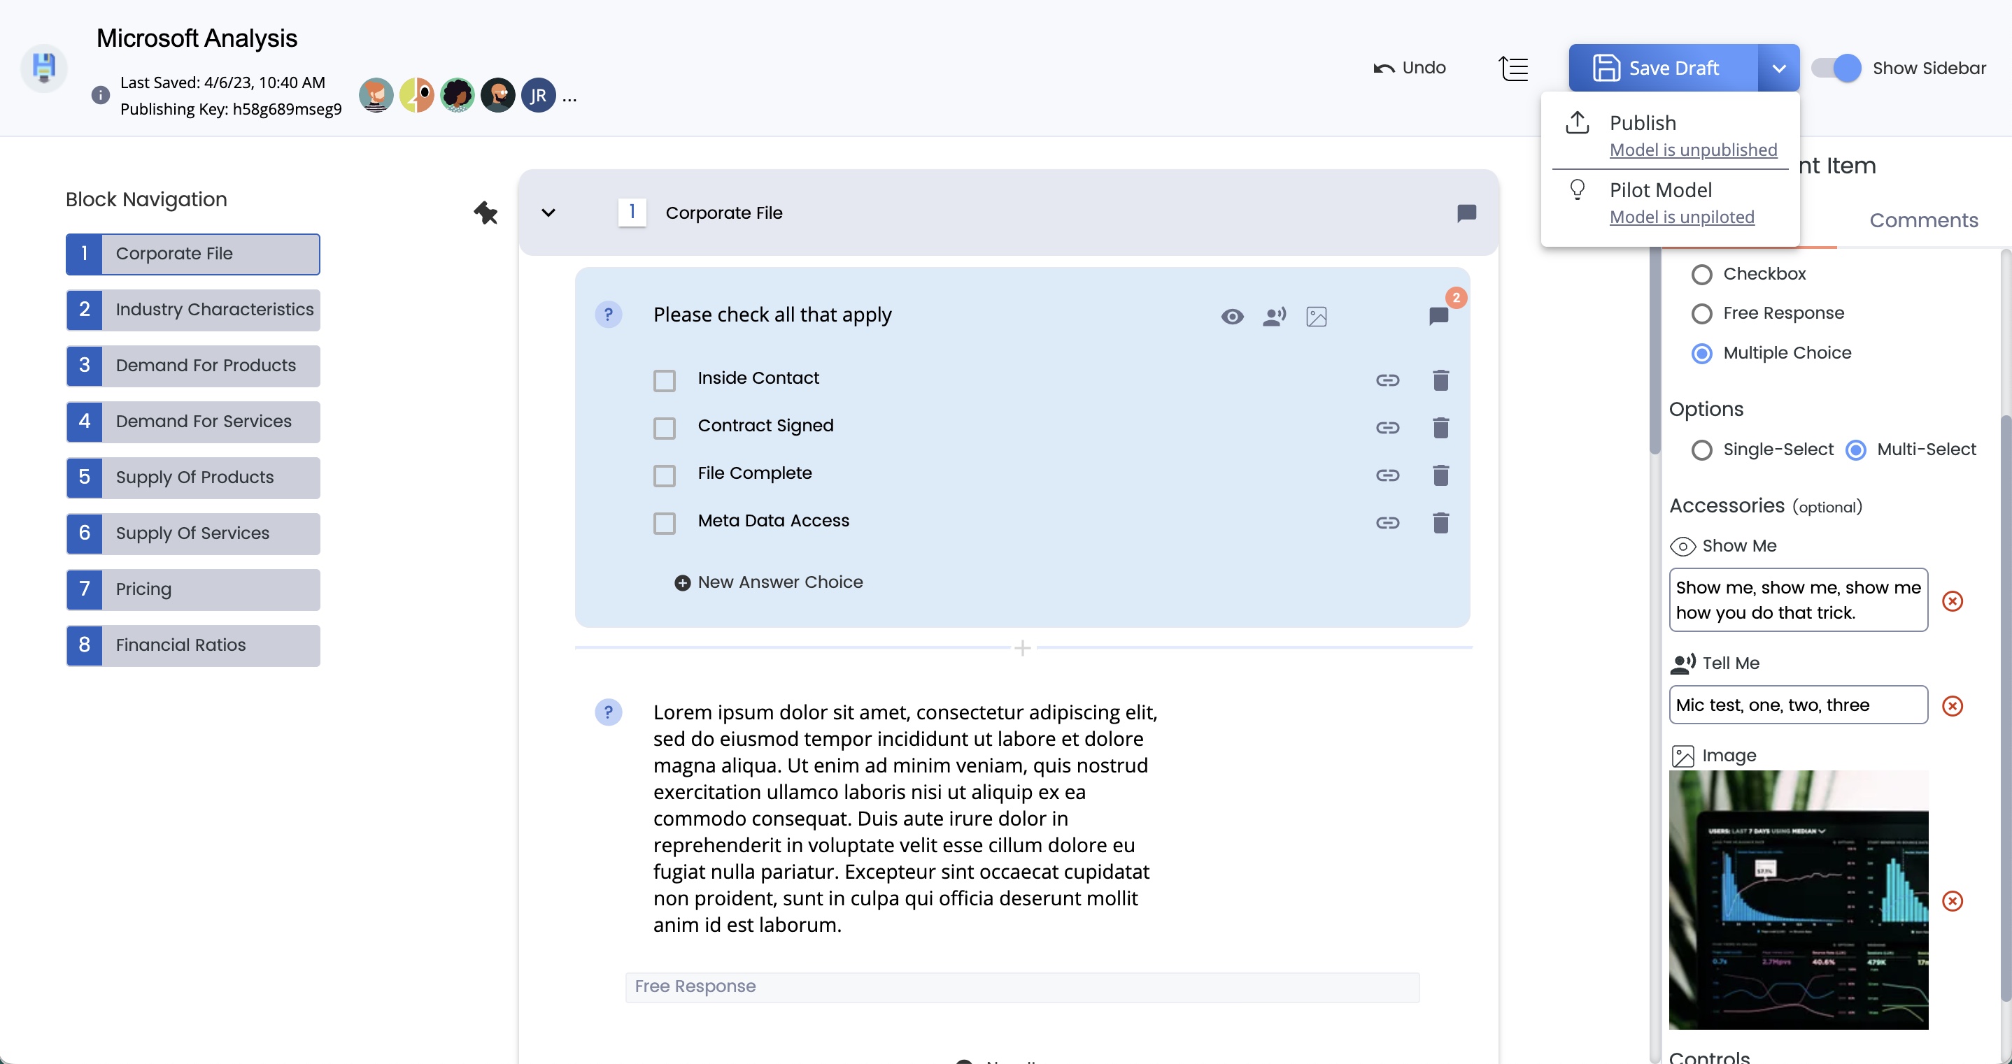Click block number 1 badge in header
Viewport: 2012px width, 1064px height.
point(632,213)
